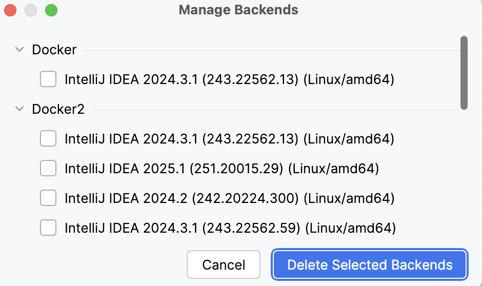Select checkbox for build 243.22562.59
The height and width of the screenshot is (286, 482).
[48, 228]
